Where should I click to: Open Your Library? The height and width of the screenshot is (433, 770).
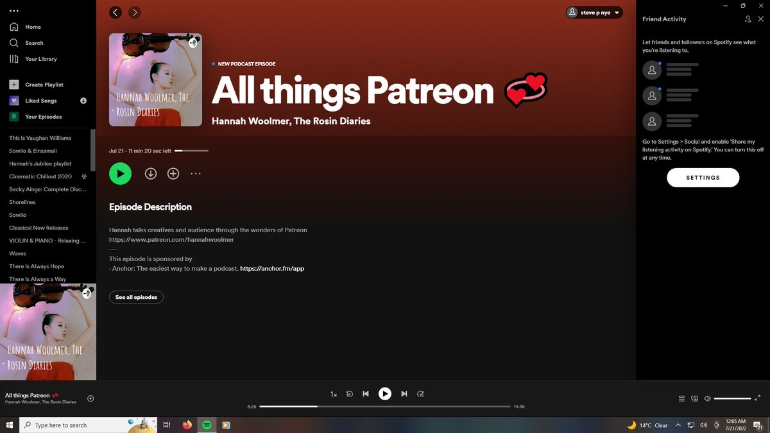coord(33,59)
